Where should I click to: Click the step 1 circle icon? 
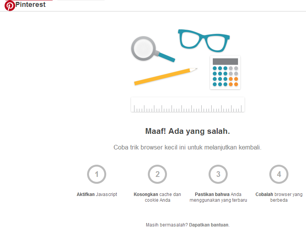coord(97,174)
